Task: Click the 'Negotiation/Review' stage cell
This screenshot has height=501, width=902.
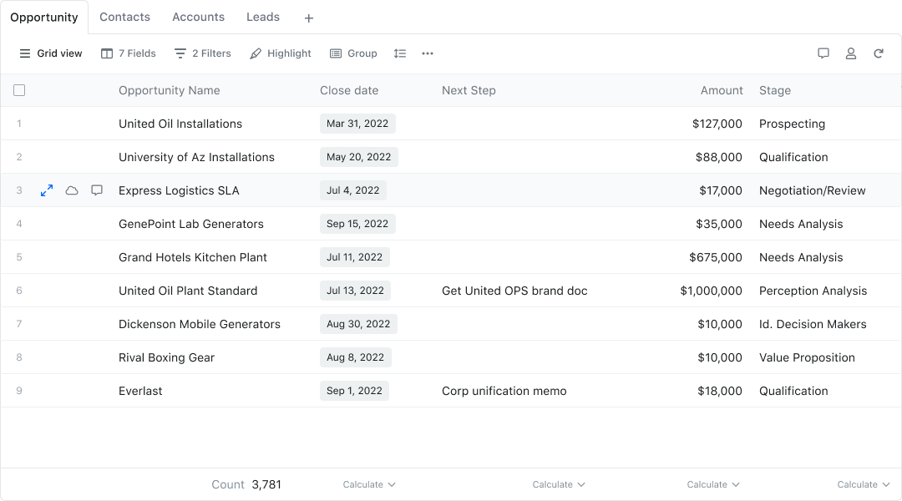Action: (813, 190)
